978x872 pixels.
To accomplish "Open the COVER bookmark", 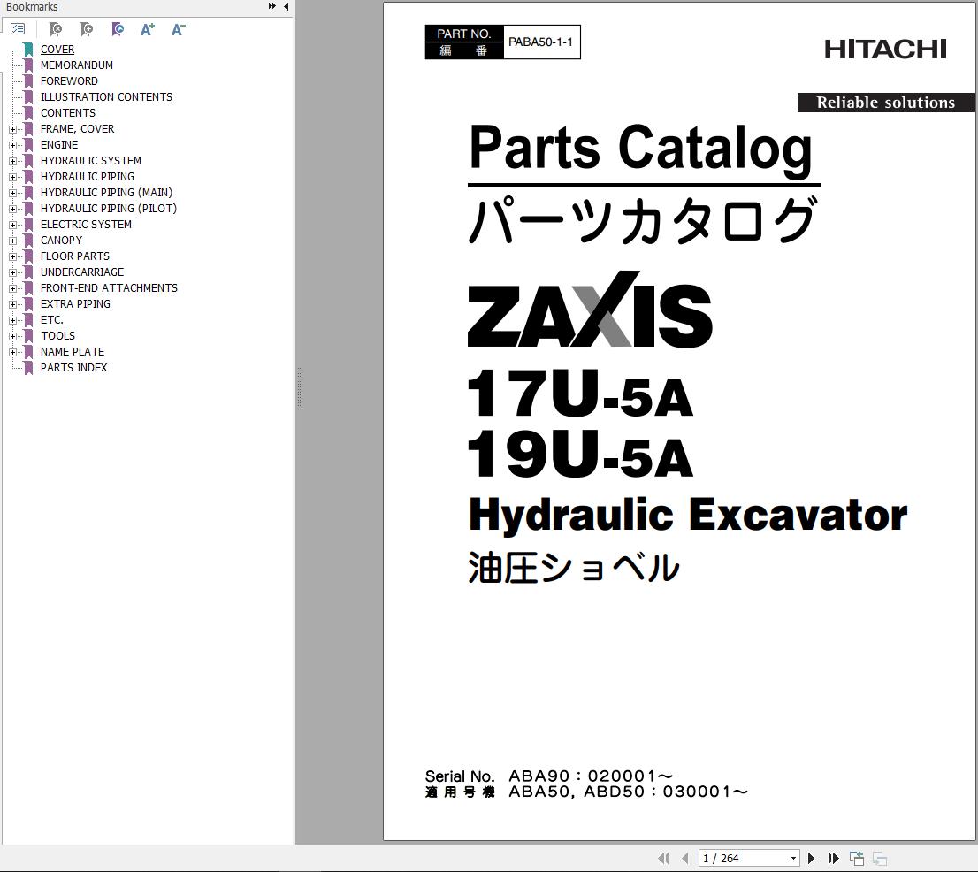I will (x=57, y=50).
